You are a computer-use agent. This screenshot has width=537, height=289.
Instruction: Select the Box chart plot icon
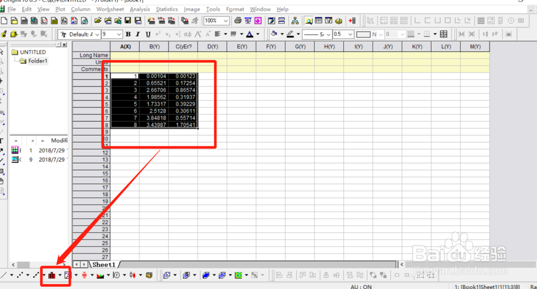pos(84,275)
